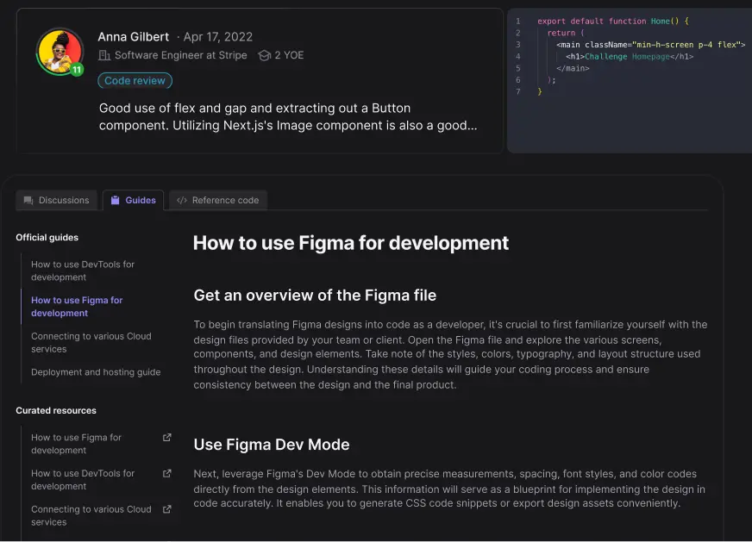Image resolution: width=752 pixels, height=542 pixels.
Task: Click the Discussions speech-bubble icon
Action: [x=28, y=200]
